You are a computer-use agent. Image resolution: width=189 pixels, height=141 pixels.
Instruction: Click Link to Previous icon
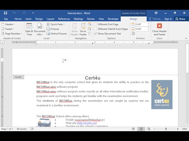click(89, 33)
